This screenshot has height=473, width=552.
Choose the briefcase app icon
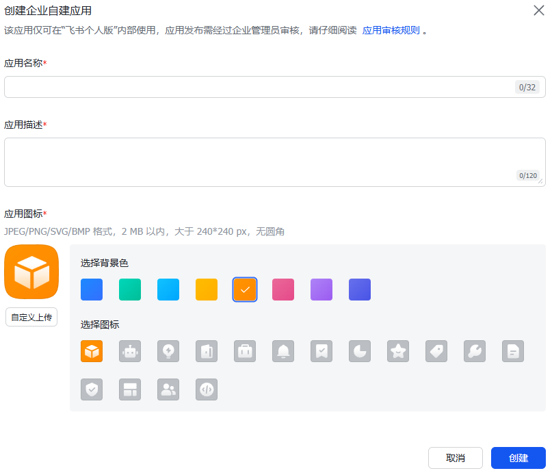(x=245, y=351)
